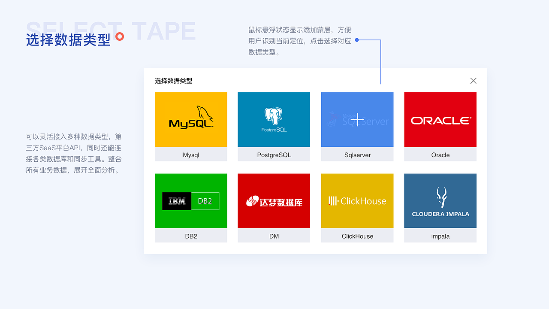Select the Mysql label under its tile
The height and width of the screenshot is (309, 549).
pyautogui.click(x=191, y=154)
